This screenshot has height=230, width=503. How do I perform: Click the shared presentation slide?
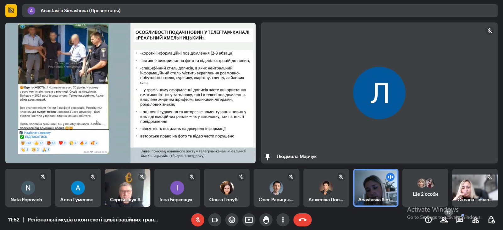pyautogui.click(x=130, y=93)
